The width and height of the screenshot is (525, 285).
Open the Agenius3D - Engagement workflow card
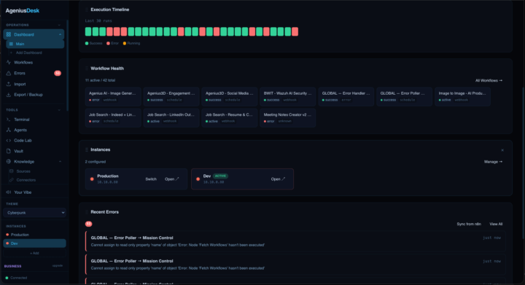(171, 97)
